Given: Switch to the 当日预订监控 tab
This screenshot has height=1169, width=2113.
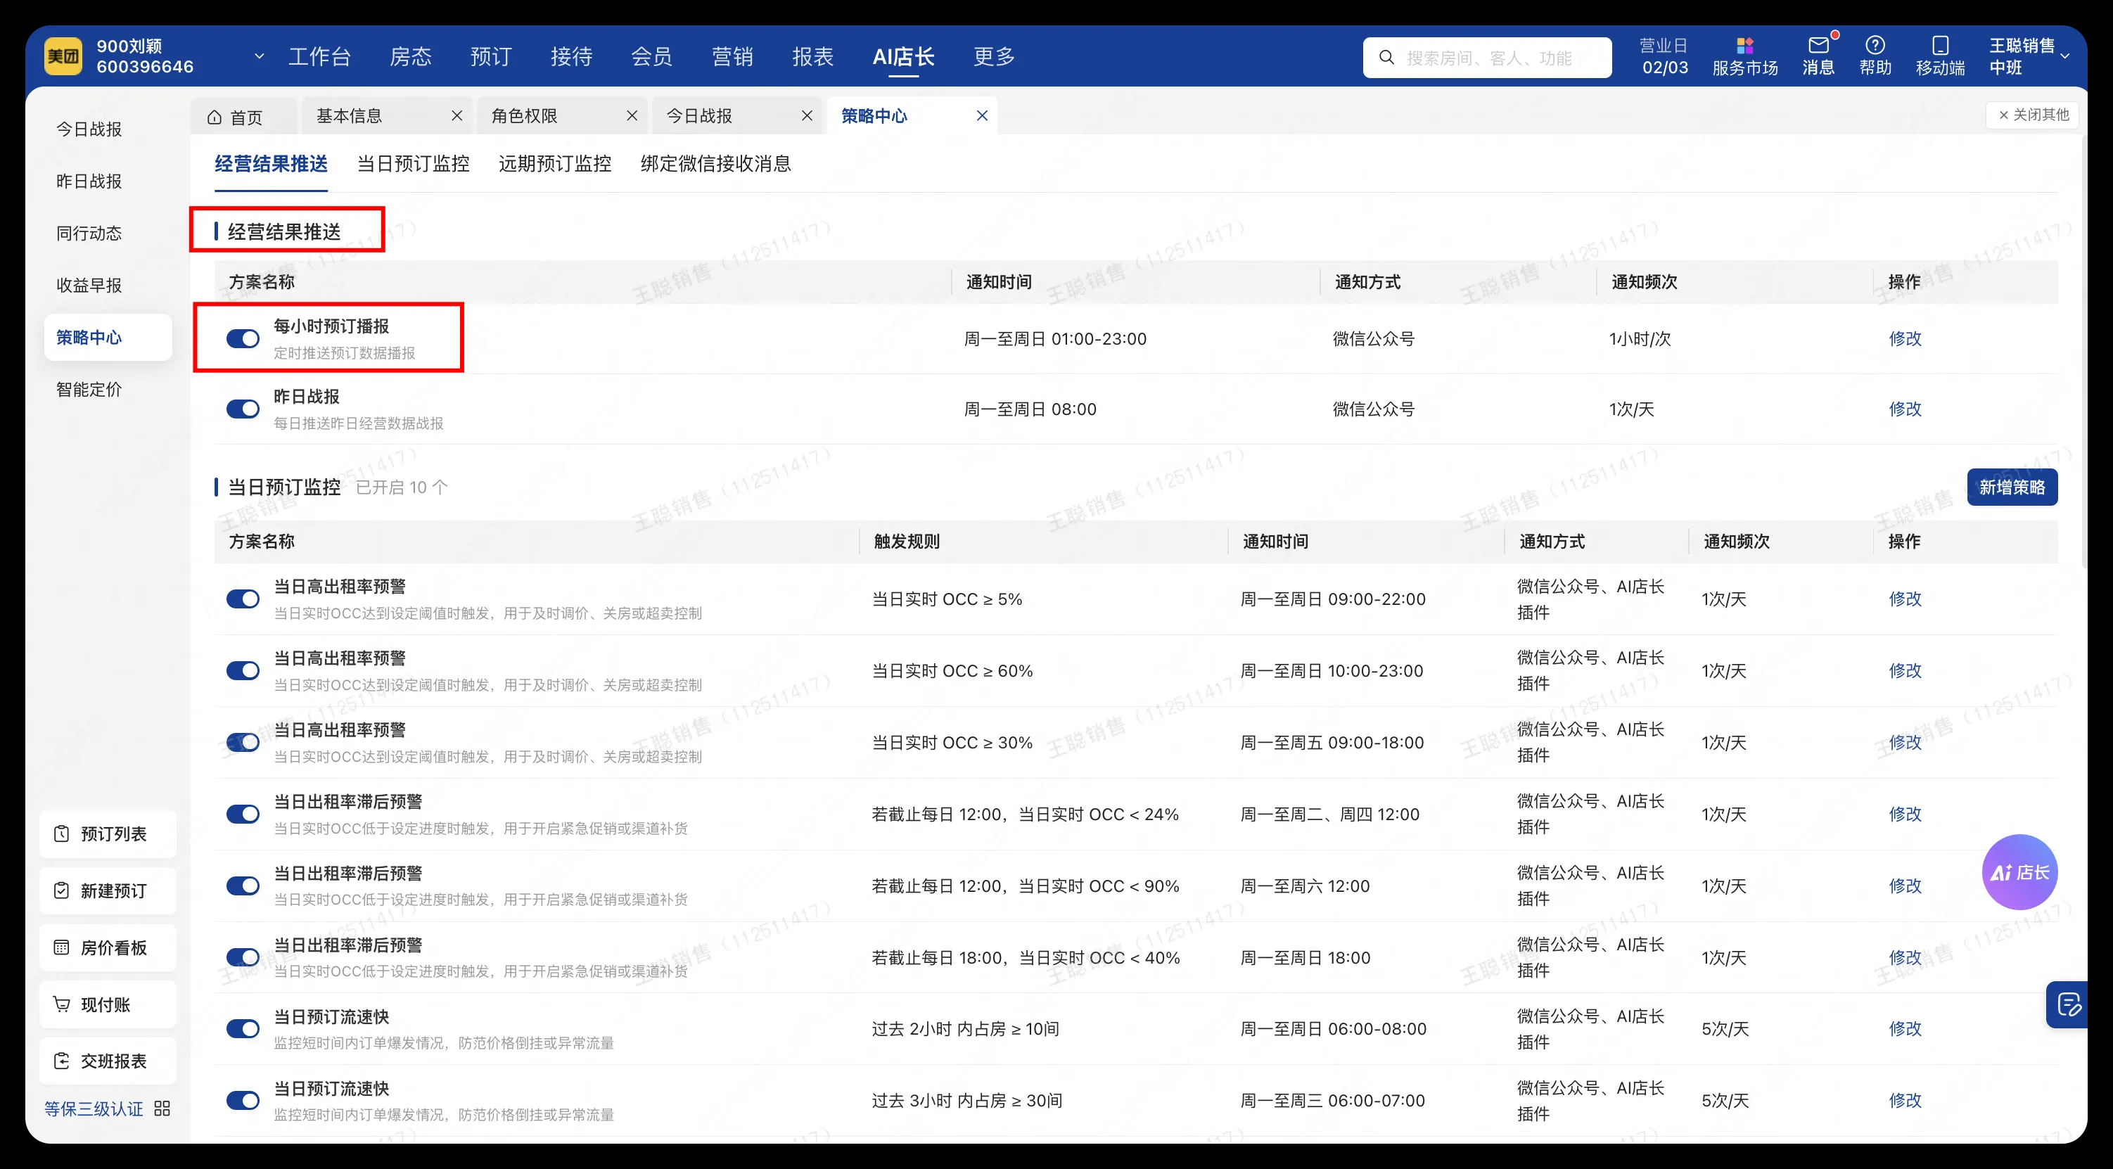Looking at the screenshot, I should click(413, 164).
